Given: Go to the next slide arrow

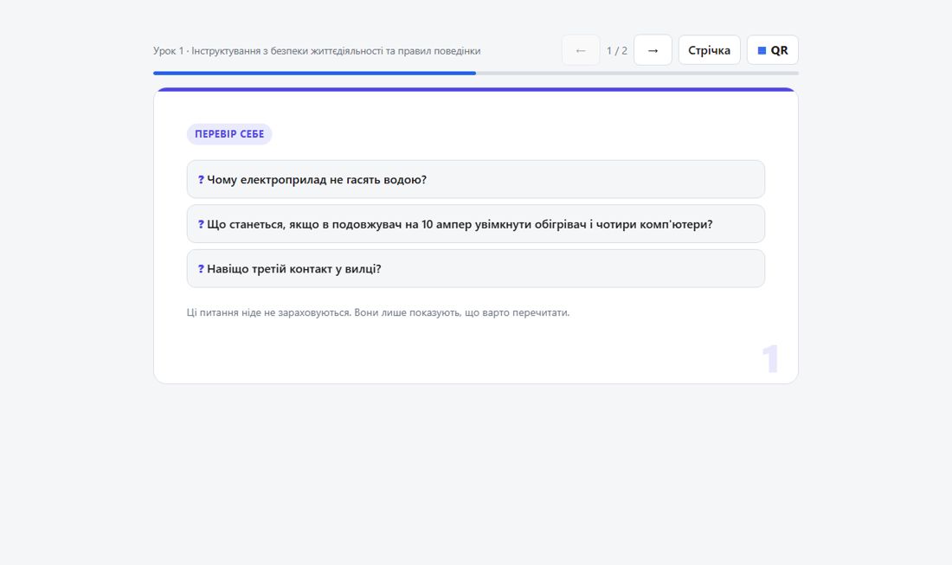Looking at the screenshot, I should pos(653,50).
